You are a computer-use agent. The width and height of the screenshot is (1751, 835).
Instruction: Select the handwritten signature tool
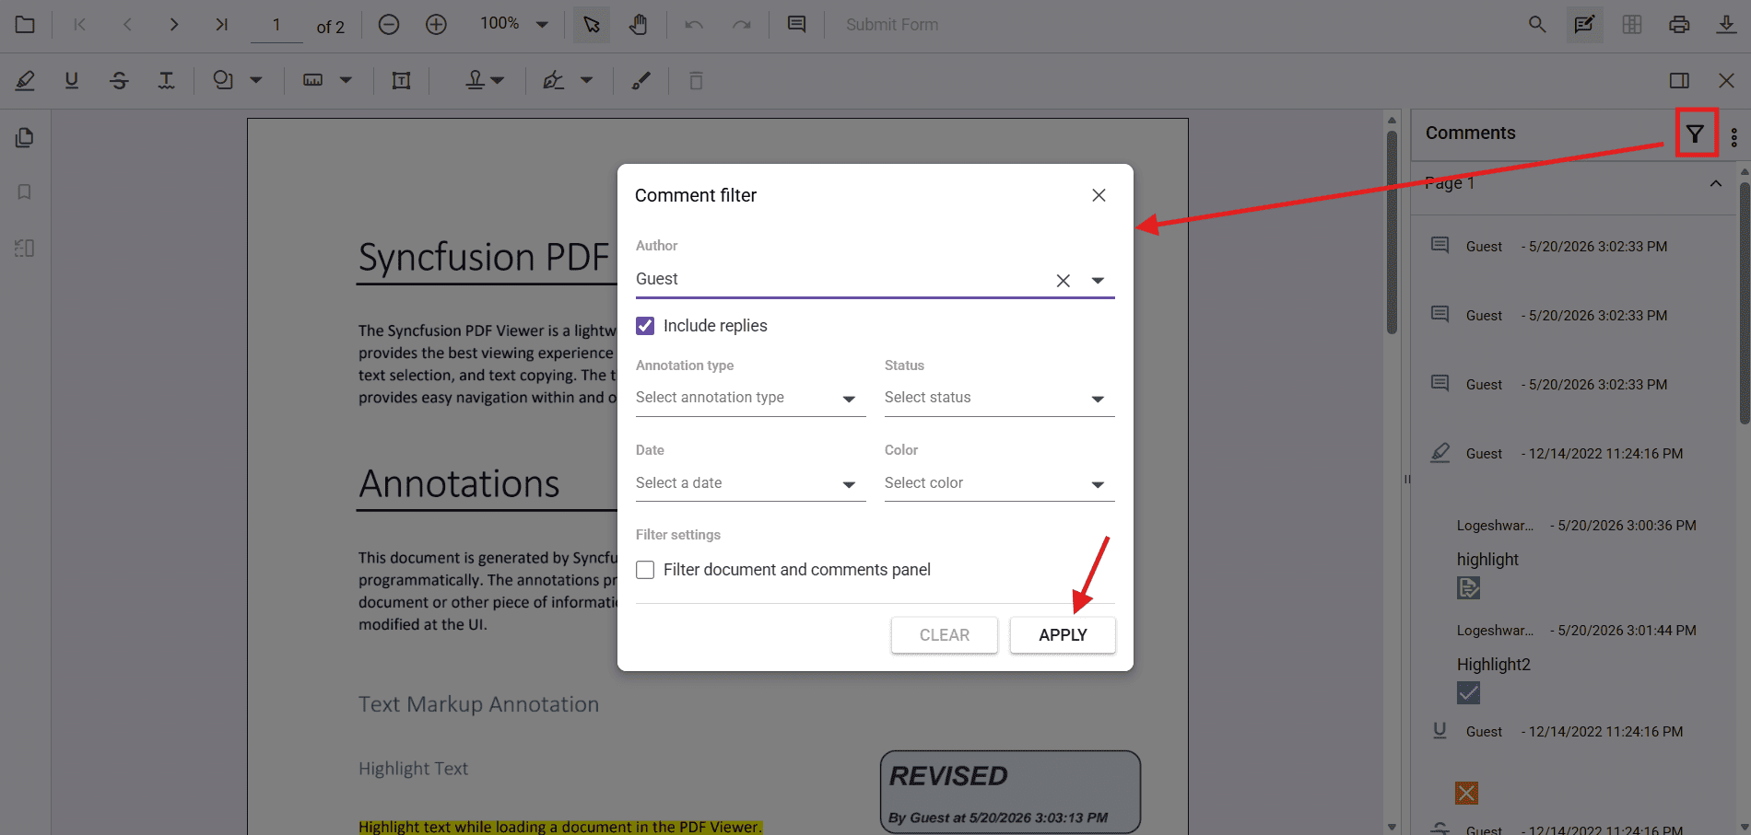(553, 81)
